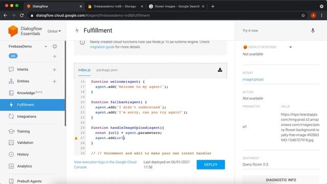This screenshot has width=327, height=184.
Task: Activate microphone in Try it now
Action: tap(313, 31)
